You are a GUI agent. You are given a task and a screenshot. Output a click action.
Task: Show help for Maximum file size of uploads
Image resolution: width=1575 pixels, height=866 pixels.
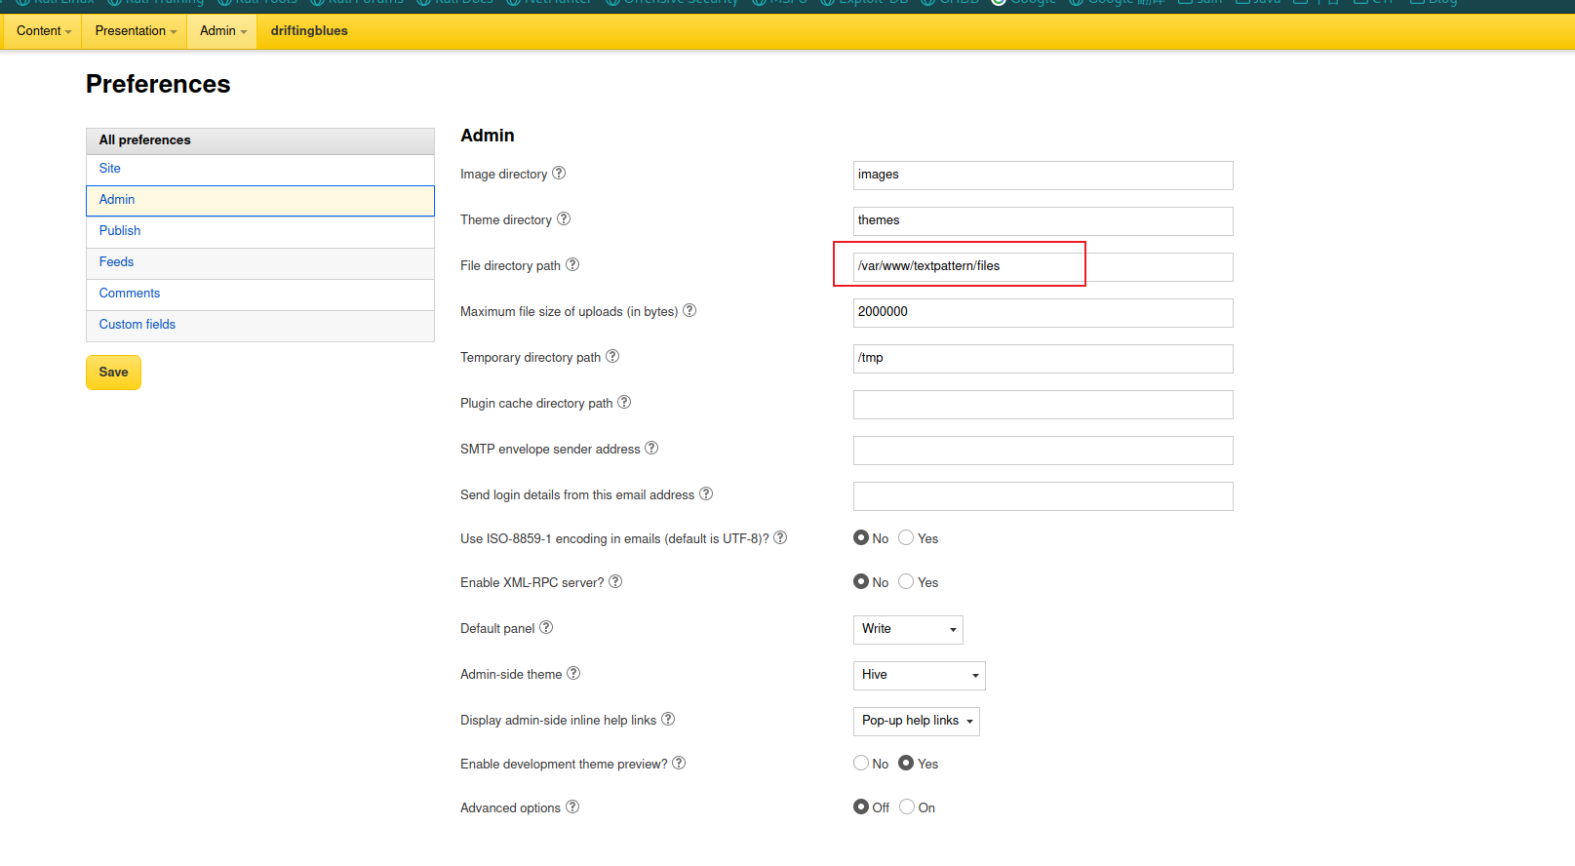[689, 310]
